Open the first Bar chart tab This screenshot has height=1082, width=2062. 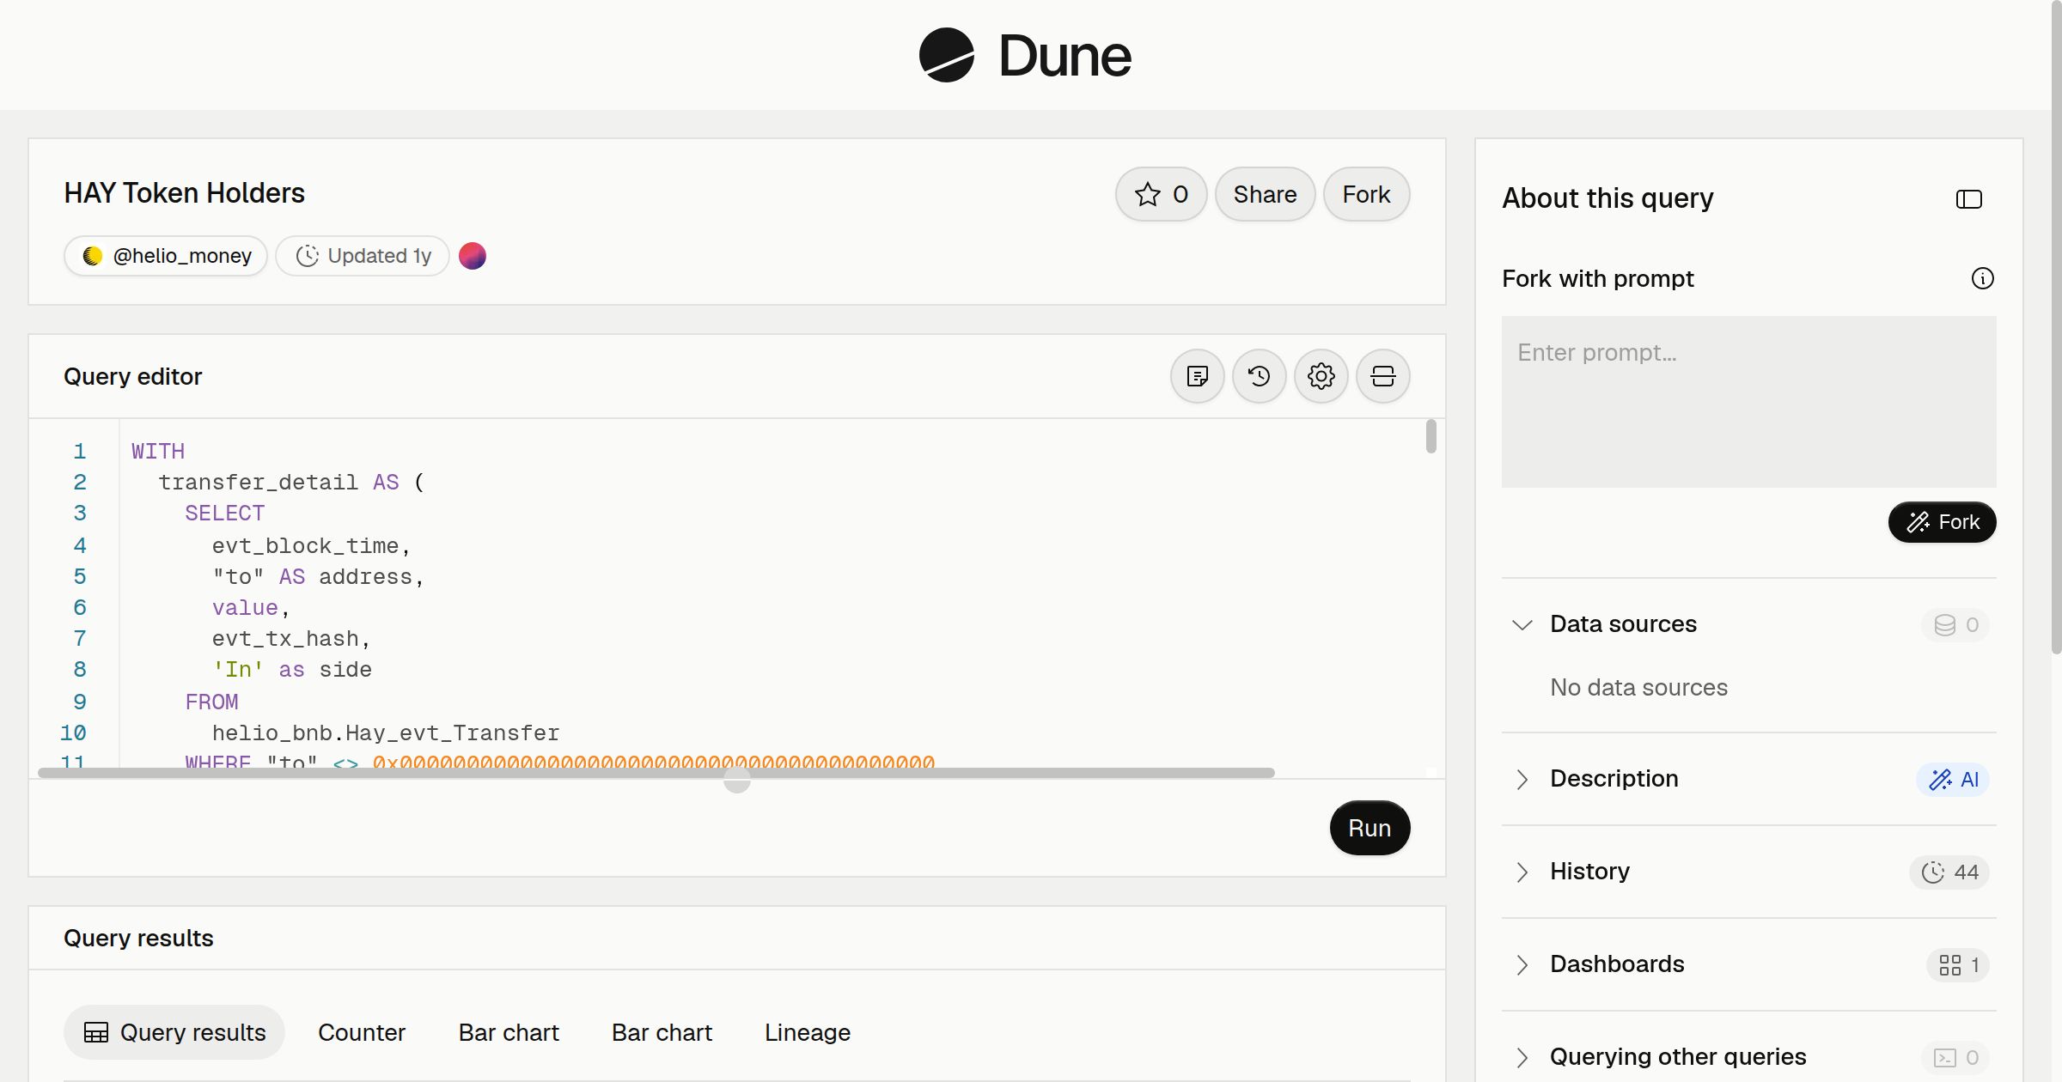click(509, 1032)
